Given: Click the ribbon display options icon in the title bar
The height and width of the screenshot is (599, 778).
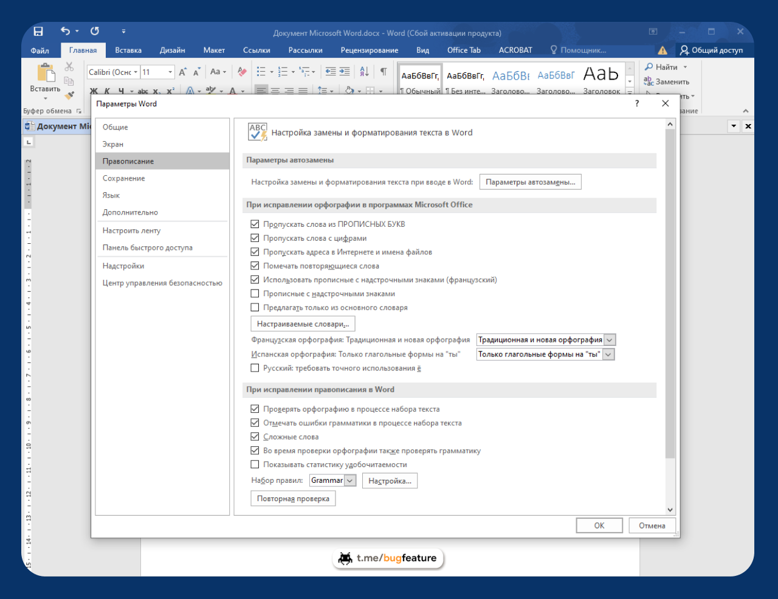Looking at the screenshot, I should pos(653,32).
